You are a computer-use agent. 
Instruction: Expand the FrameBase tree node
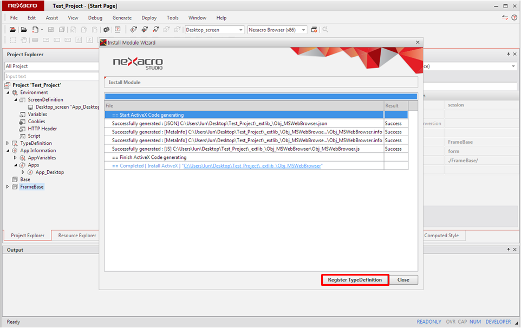(x=8, y=187)
